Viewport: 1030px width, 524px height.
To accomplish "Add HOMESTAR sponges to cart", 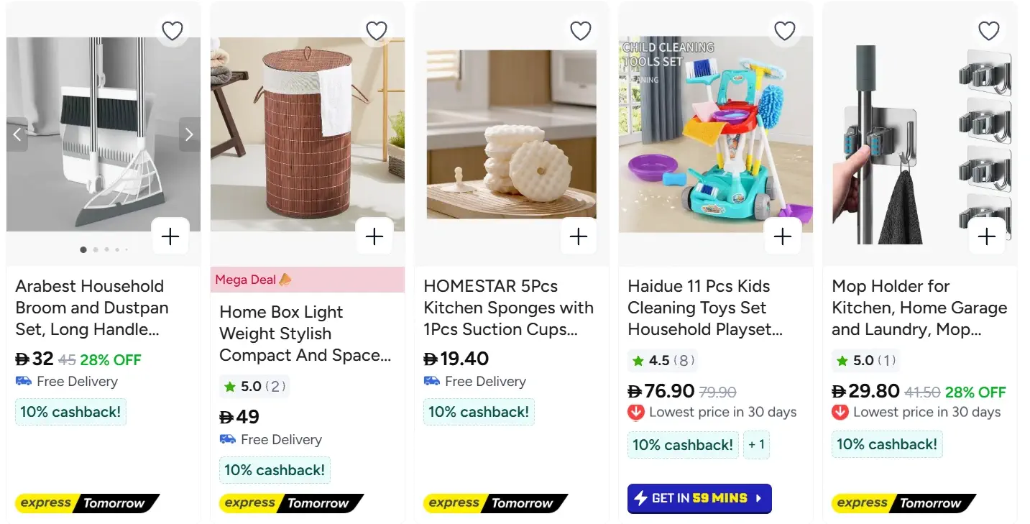I will (x=579, y=236).
